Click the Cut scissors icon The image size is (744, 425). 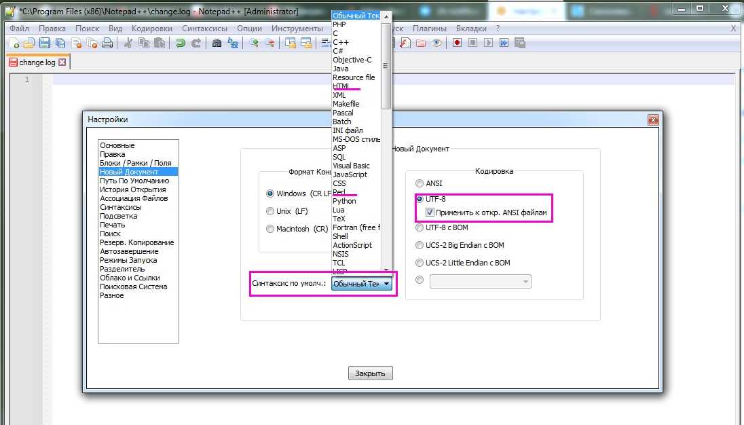pos(127,43)
